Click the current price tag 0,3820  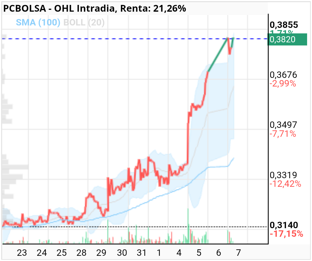pyautogui.click(x=287, y=39)
